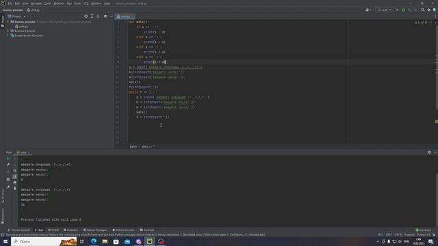The width and height of the screenshot is (438, 246).
Task: Click Clear All trash icon in console
Action: pyautogui.click(x=15, y=189)
